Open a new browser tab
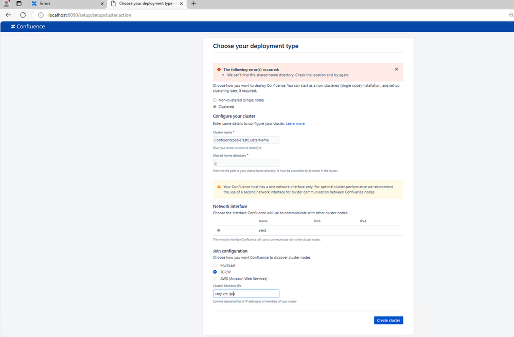 click(194, 4)
